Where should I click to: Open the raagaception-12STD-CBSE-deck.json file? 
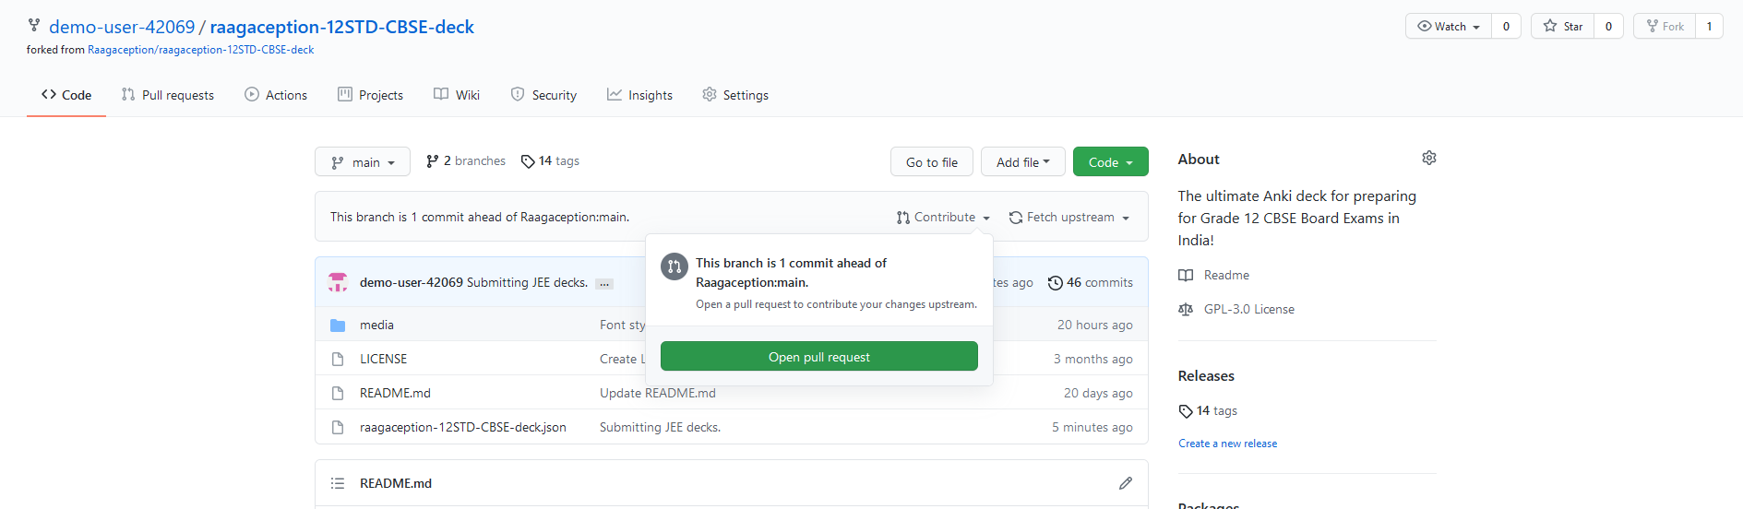click(x=462, y=427)
